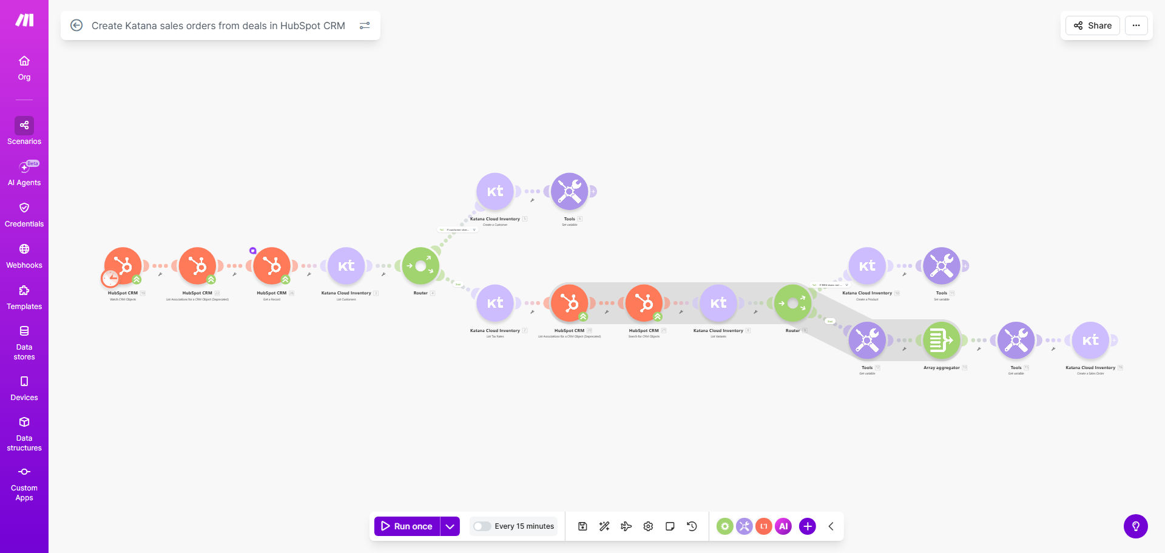Viewport: 1165px width, 553px height.
Task: Open Katana Cloud Inventory Create a Customer module
Action: tap(495, 191)
